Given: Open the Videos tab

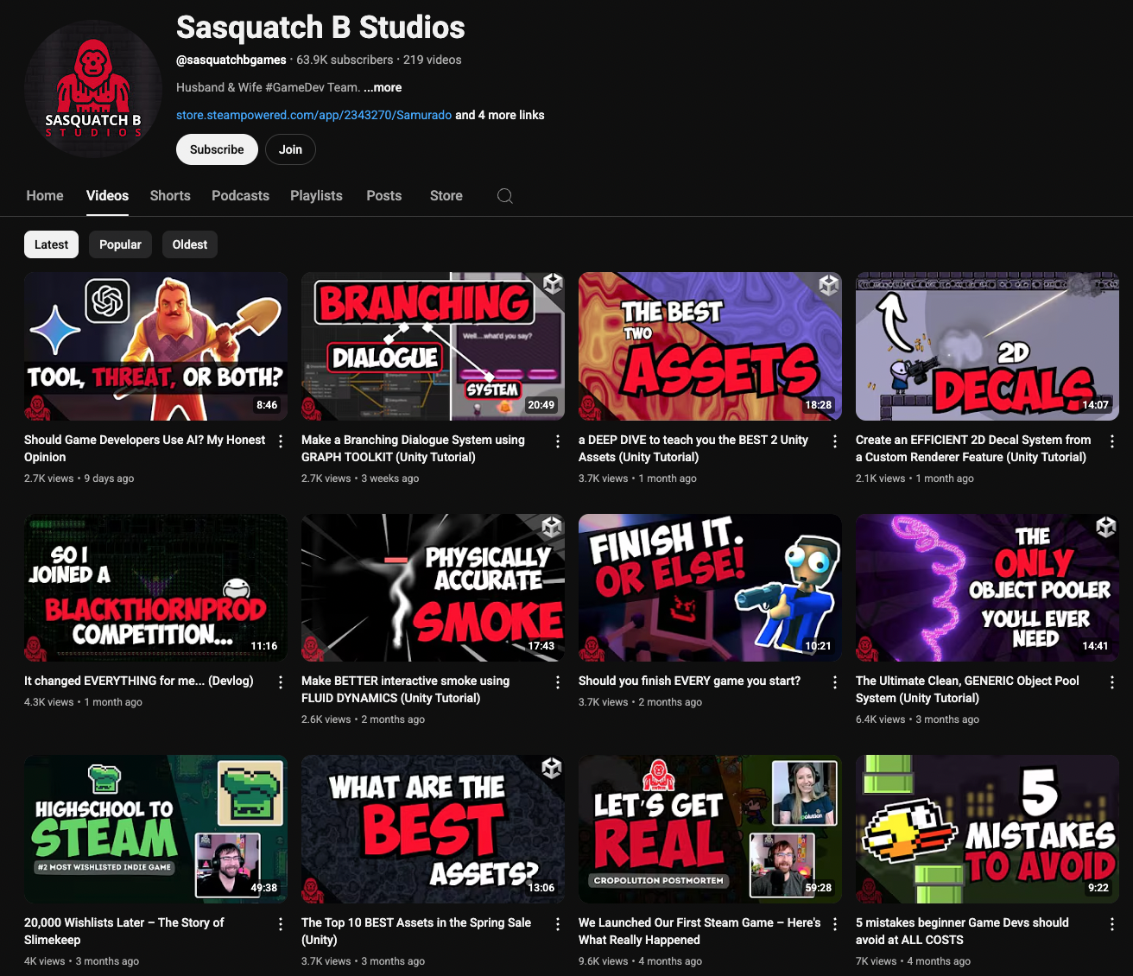Looking at the screenshot, I should [107, 196].
